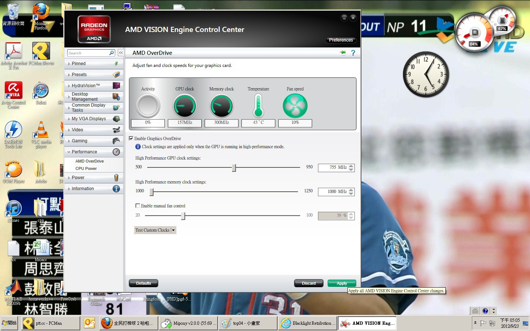Viewport: 530px width, 331px height.
Task: Switch to Blacklight Retribution taskbar window
Action: click(307, 323)
